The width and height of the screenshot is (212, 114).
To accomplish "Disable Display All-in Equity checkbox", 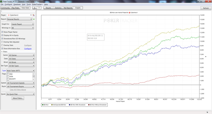I will point(2,35).
